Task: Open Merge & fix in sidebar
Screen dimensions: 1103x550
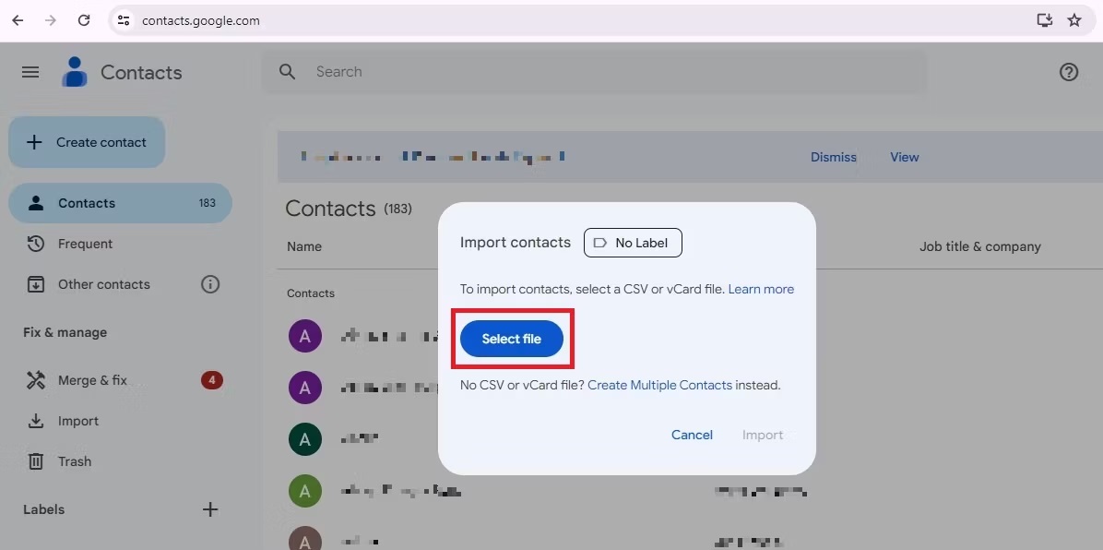Action: pyautogui.click(x=92, y=380)
